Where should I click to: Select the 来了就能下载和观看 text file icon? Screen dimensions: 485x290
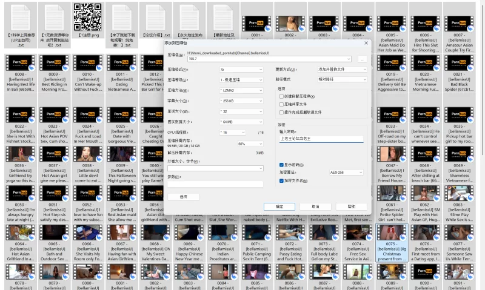click(122, 17)
